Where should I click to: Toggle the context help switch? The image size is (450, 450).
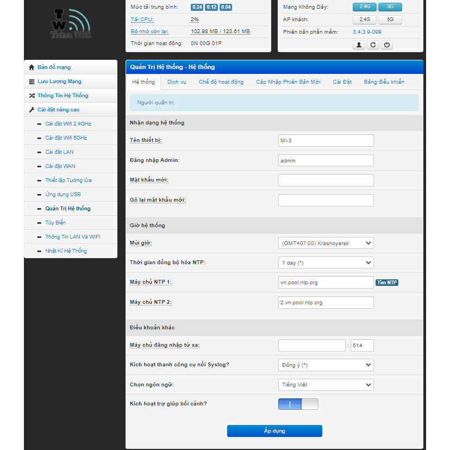coord(298,404)
